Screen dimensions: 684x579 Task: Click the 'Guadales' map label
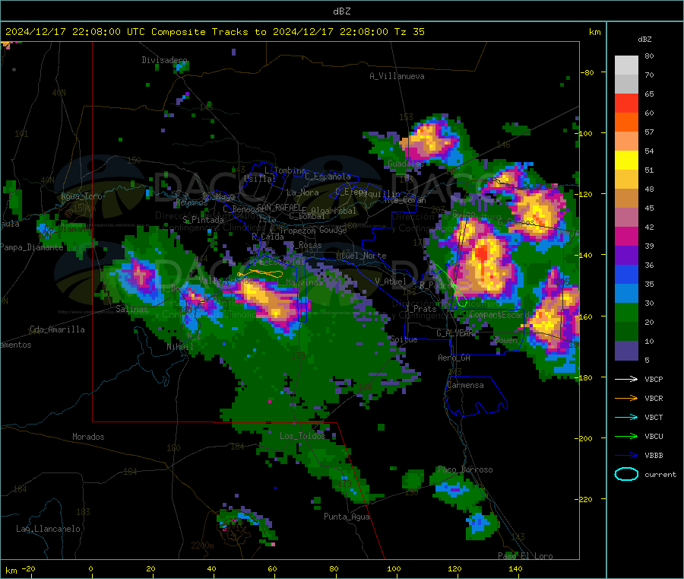tap(406, 164)
